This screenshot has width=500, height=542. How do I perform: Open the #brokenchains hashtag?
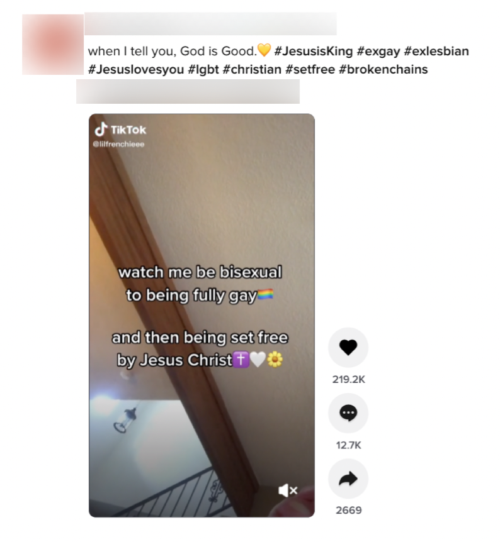pyautogui.click(x=384, y=69)
